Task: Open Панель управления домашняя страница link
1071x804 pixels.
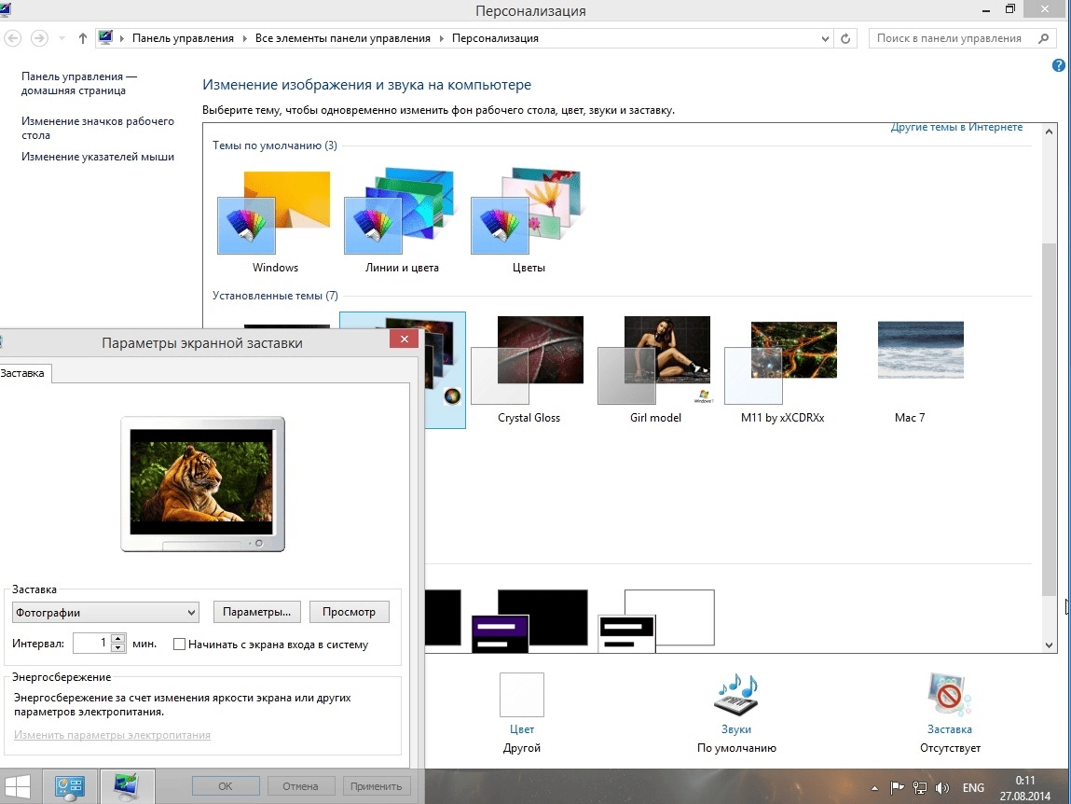Action: coord(78,83)
